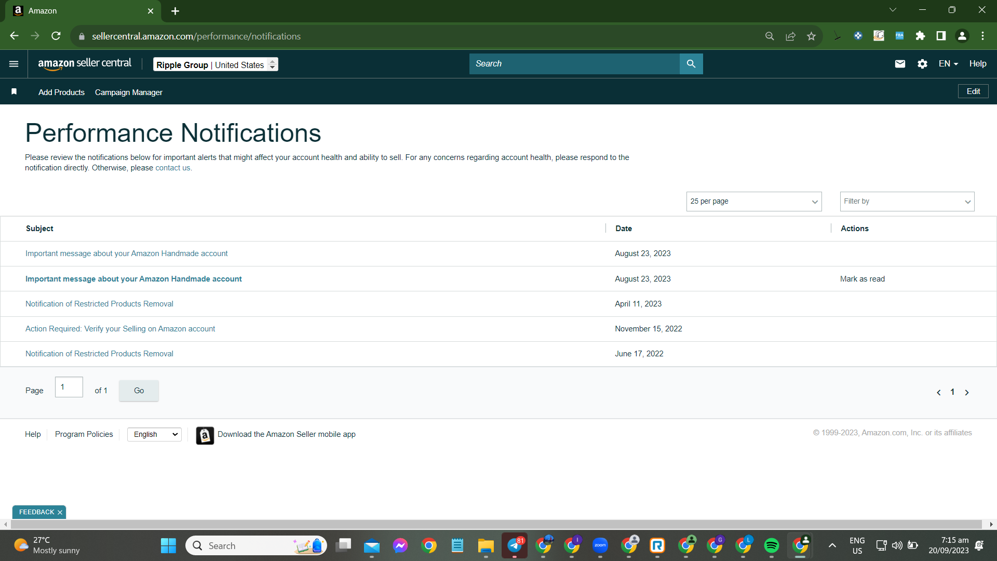Open the Windows Start menu
The width and height of the screenshot is (997, 561).
[168, 545]
